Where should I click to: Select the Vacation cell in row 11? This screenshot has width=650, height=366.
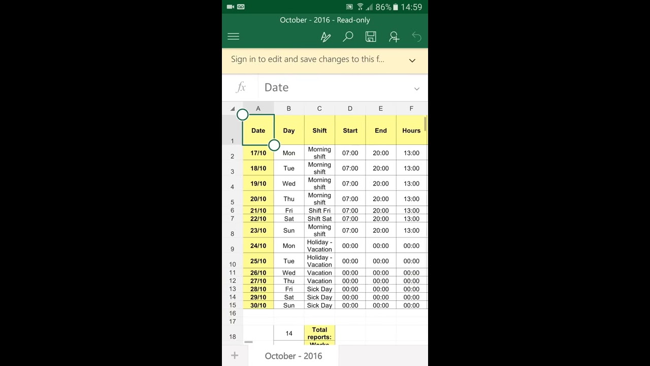tap(319, 273)
